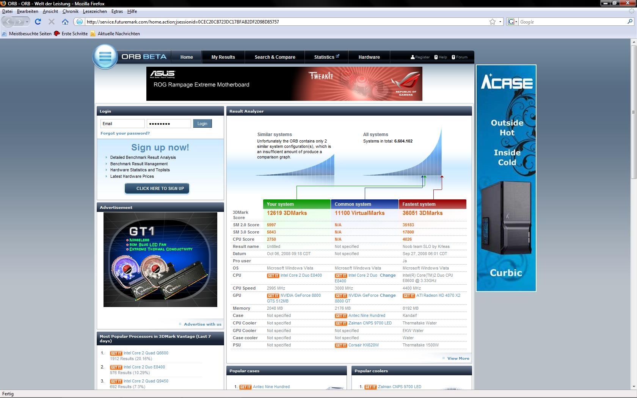Bookmark this page with the star icon
This screenshot has width=637, height=398.
point(493,22)
